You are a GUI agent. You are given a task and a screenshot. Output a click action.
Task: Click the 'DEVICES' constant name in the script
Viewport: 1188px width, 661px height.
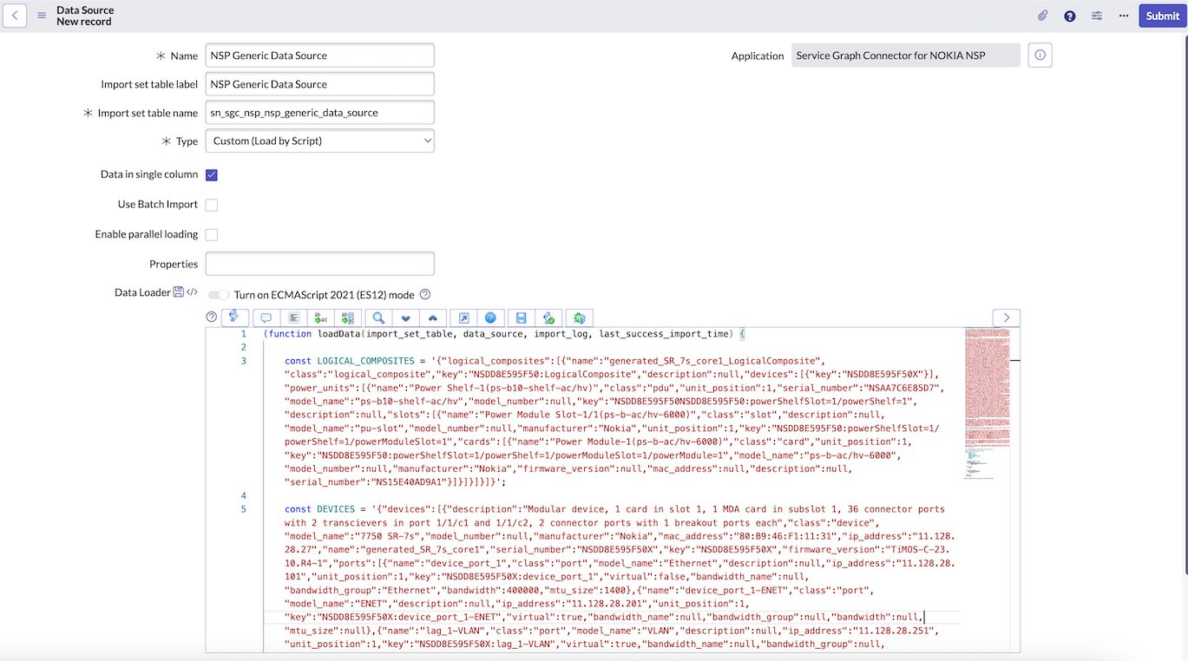[x=336, y=509]
